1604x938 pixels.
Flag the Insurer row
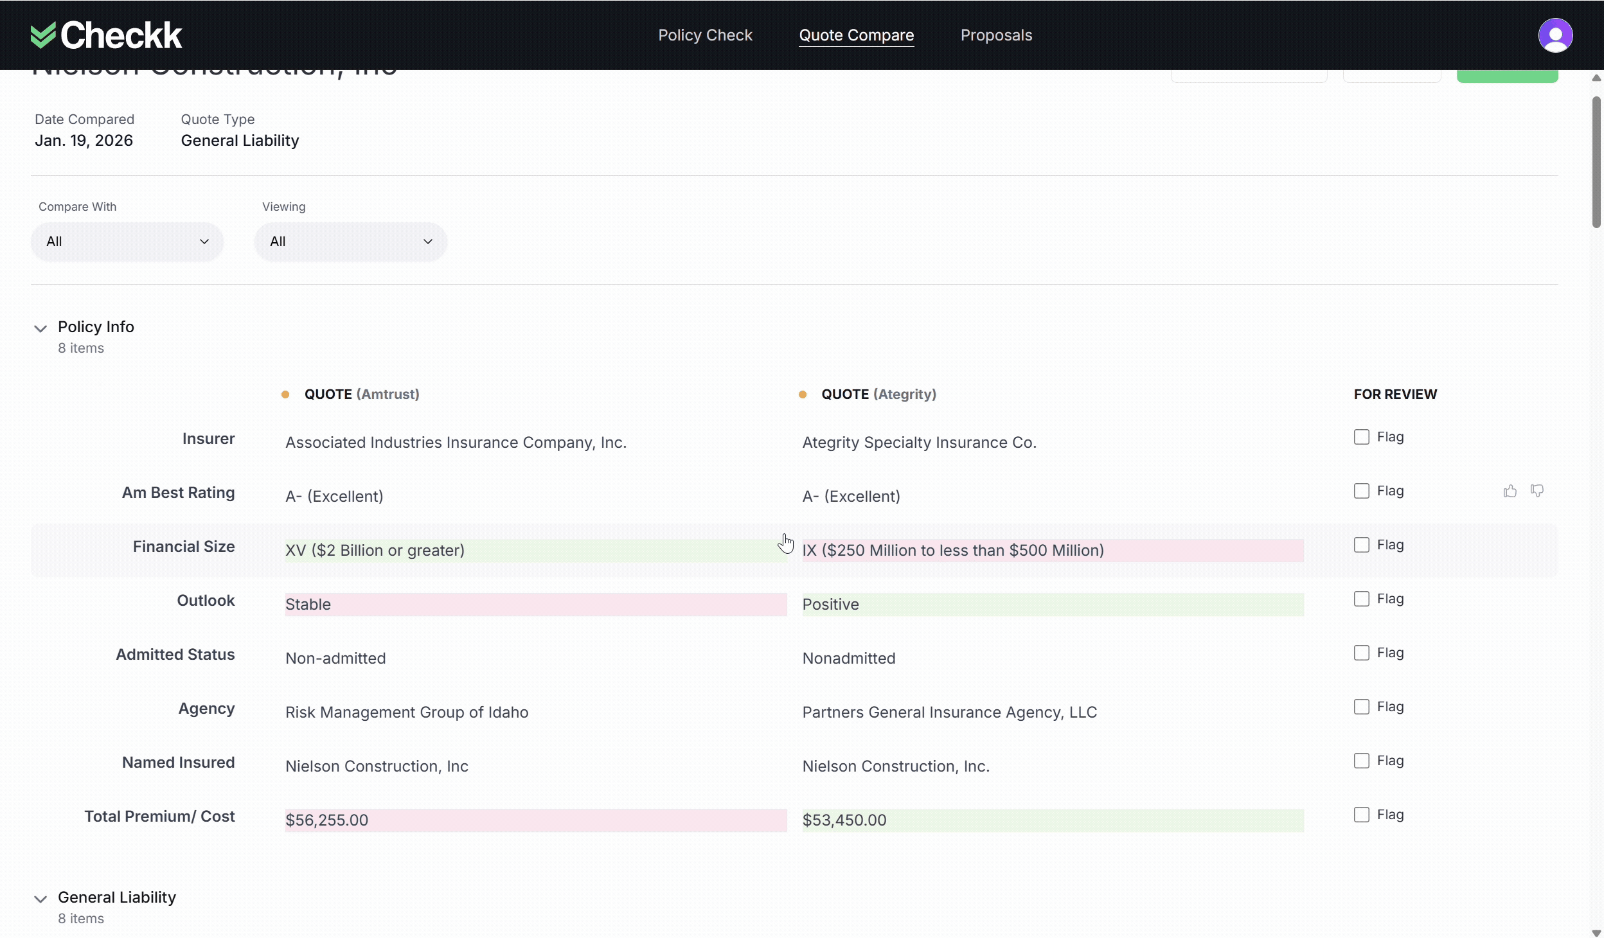1361,437
